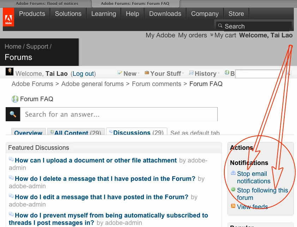Click the top Adobe Search input field
297x227 pixels.
pyautogui.click(x=254, y=26)
